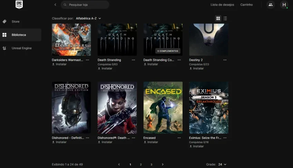The image size is (293, 168).
Task: Open more options for Death Stranding
Action: [133, 60]
